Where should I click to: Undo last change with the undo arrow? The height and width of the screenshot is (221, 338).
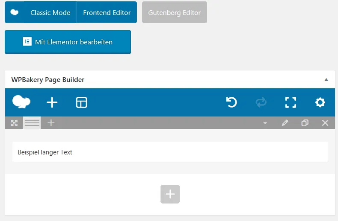pos(231,102)
